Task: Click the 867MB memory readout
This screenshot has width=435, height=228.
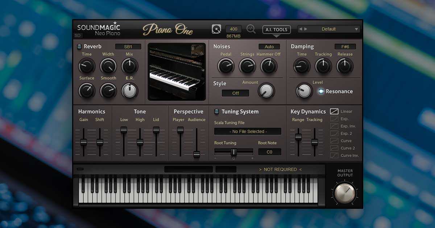Action: pyautogui.click(x=234, y=36)
